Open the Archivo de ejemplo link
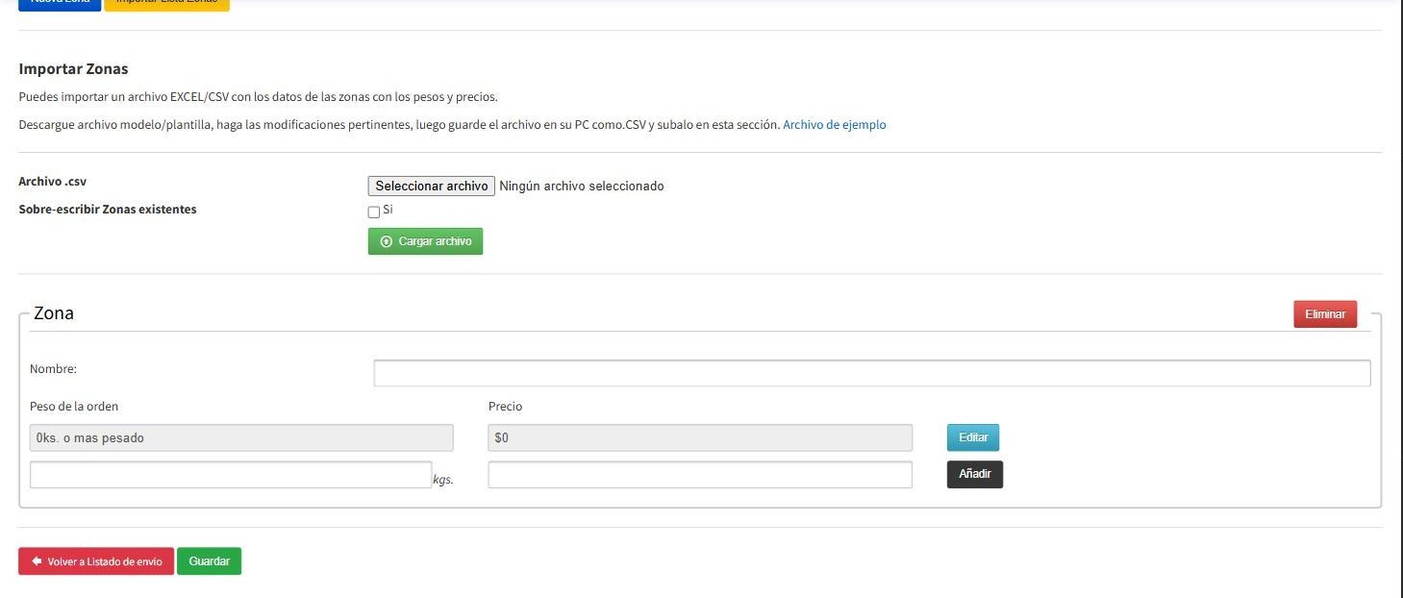1403x598 pixels. coord(835,125)
